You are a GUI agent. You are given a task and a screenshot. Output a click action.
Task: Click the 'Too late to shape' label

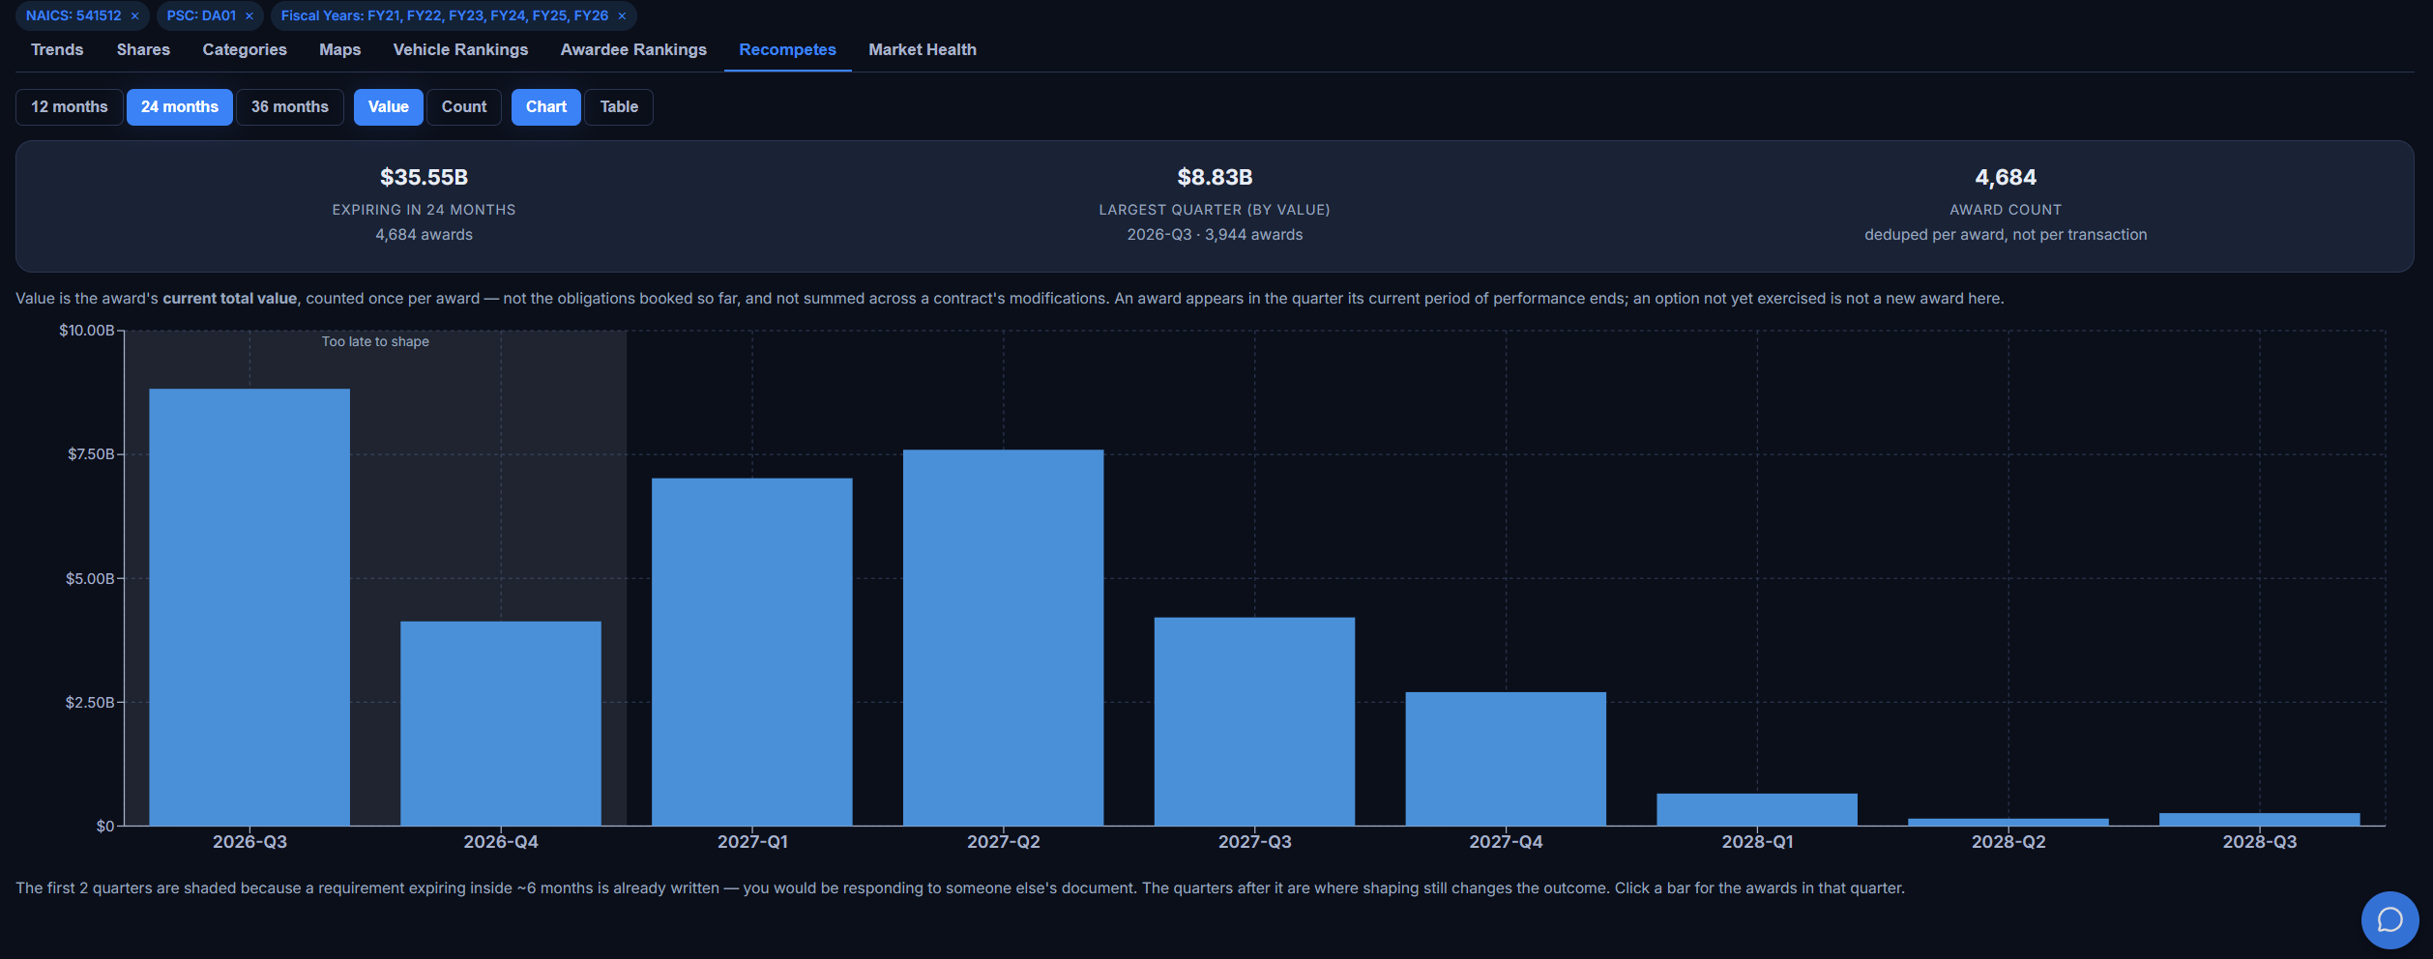[x=375, y=341]
